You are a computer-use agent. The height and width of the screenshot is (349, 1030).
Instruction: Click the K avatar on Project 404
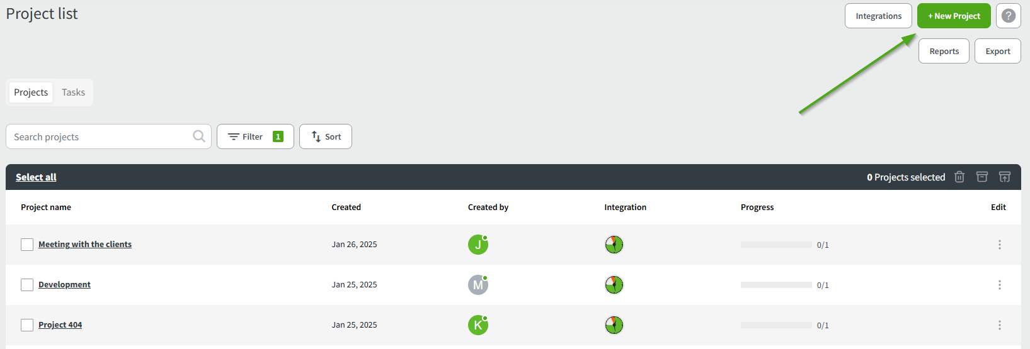click(x=478, y=325)
